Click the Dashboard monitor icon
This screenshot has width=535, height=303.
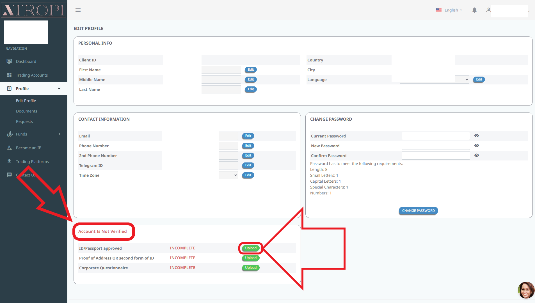point(9,61)
